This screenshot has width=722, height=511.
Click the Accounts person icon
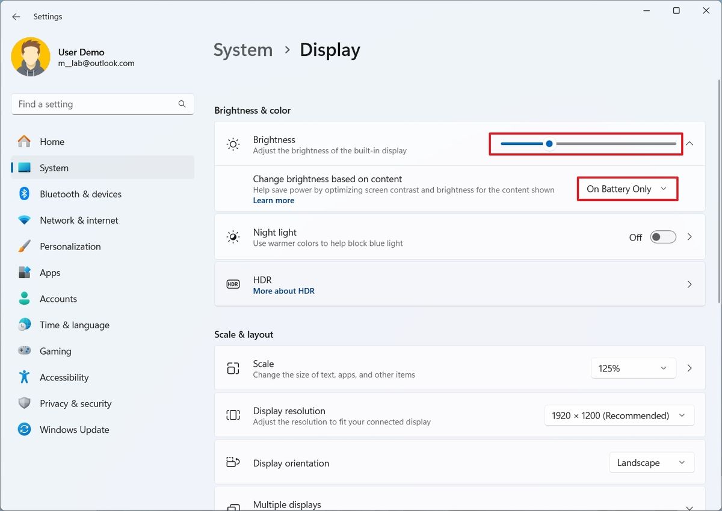point(24,299)
